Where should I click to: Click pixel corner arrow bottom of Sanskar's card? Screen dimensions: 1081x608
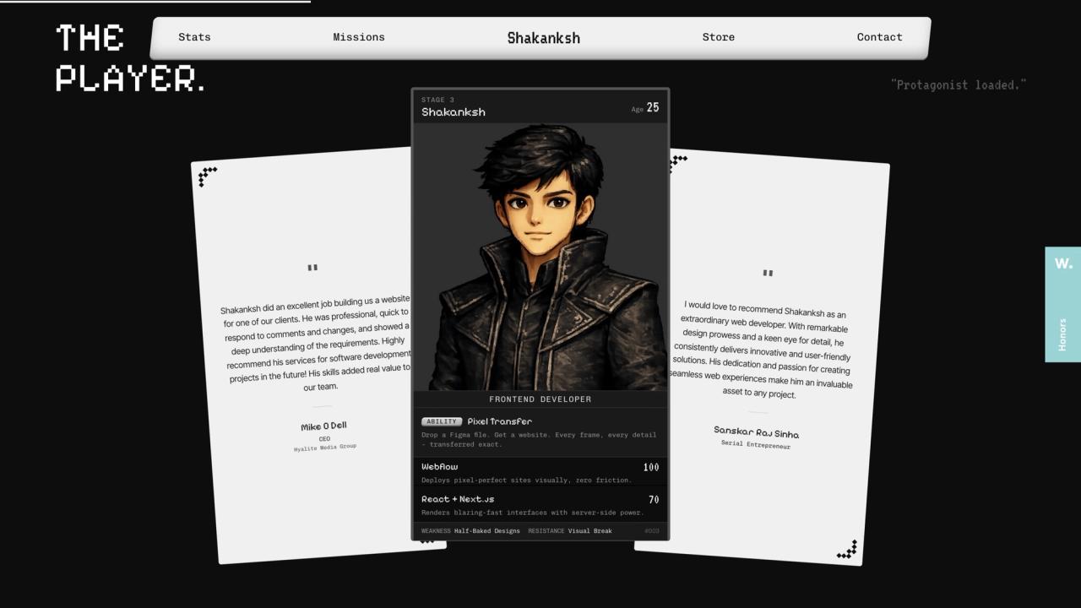(x=847, y=550)
